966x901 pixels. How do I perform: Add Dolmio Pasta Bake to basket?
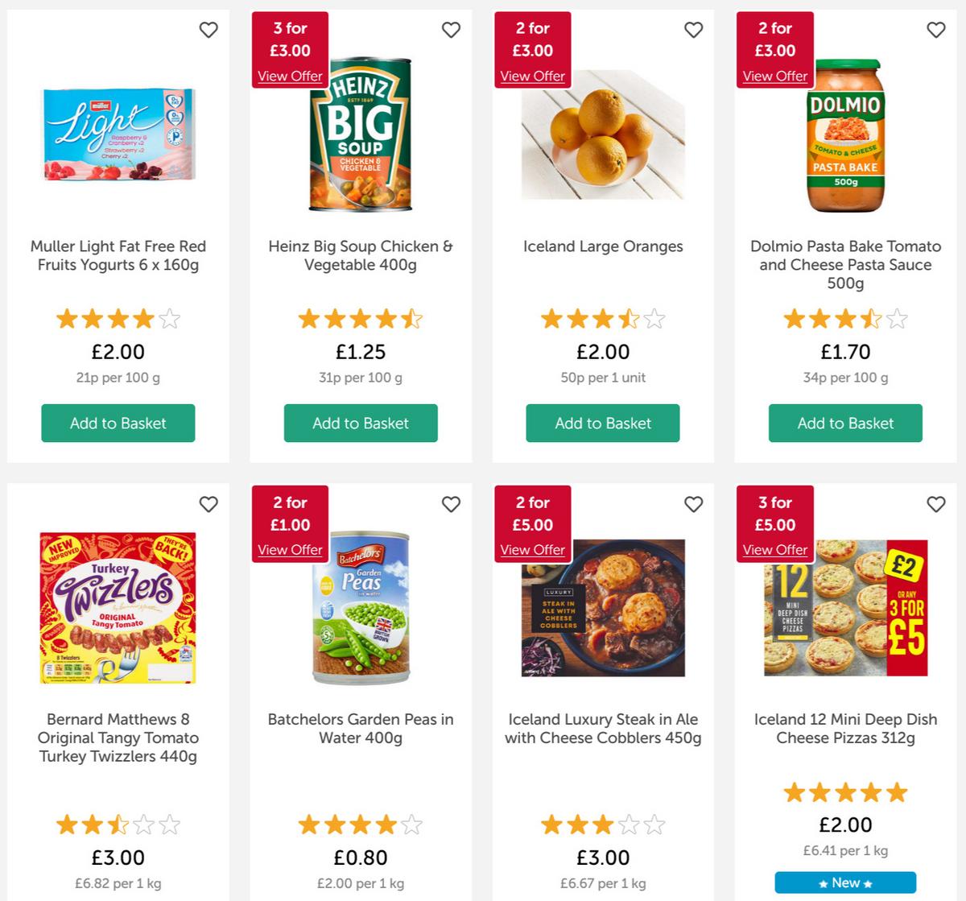tap(844, 423)
